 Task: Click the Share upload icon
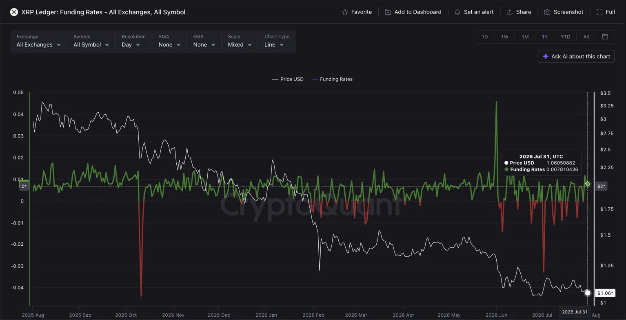(510, 12)
